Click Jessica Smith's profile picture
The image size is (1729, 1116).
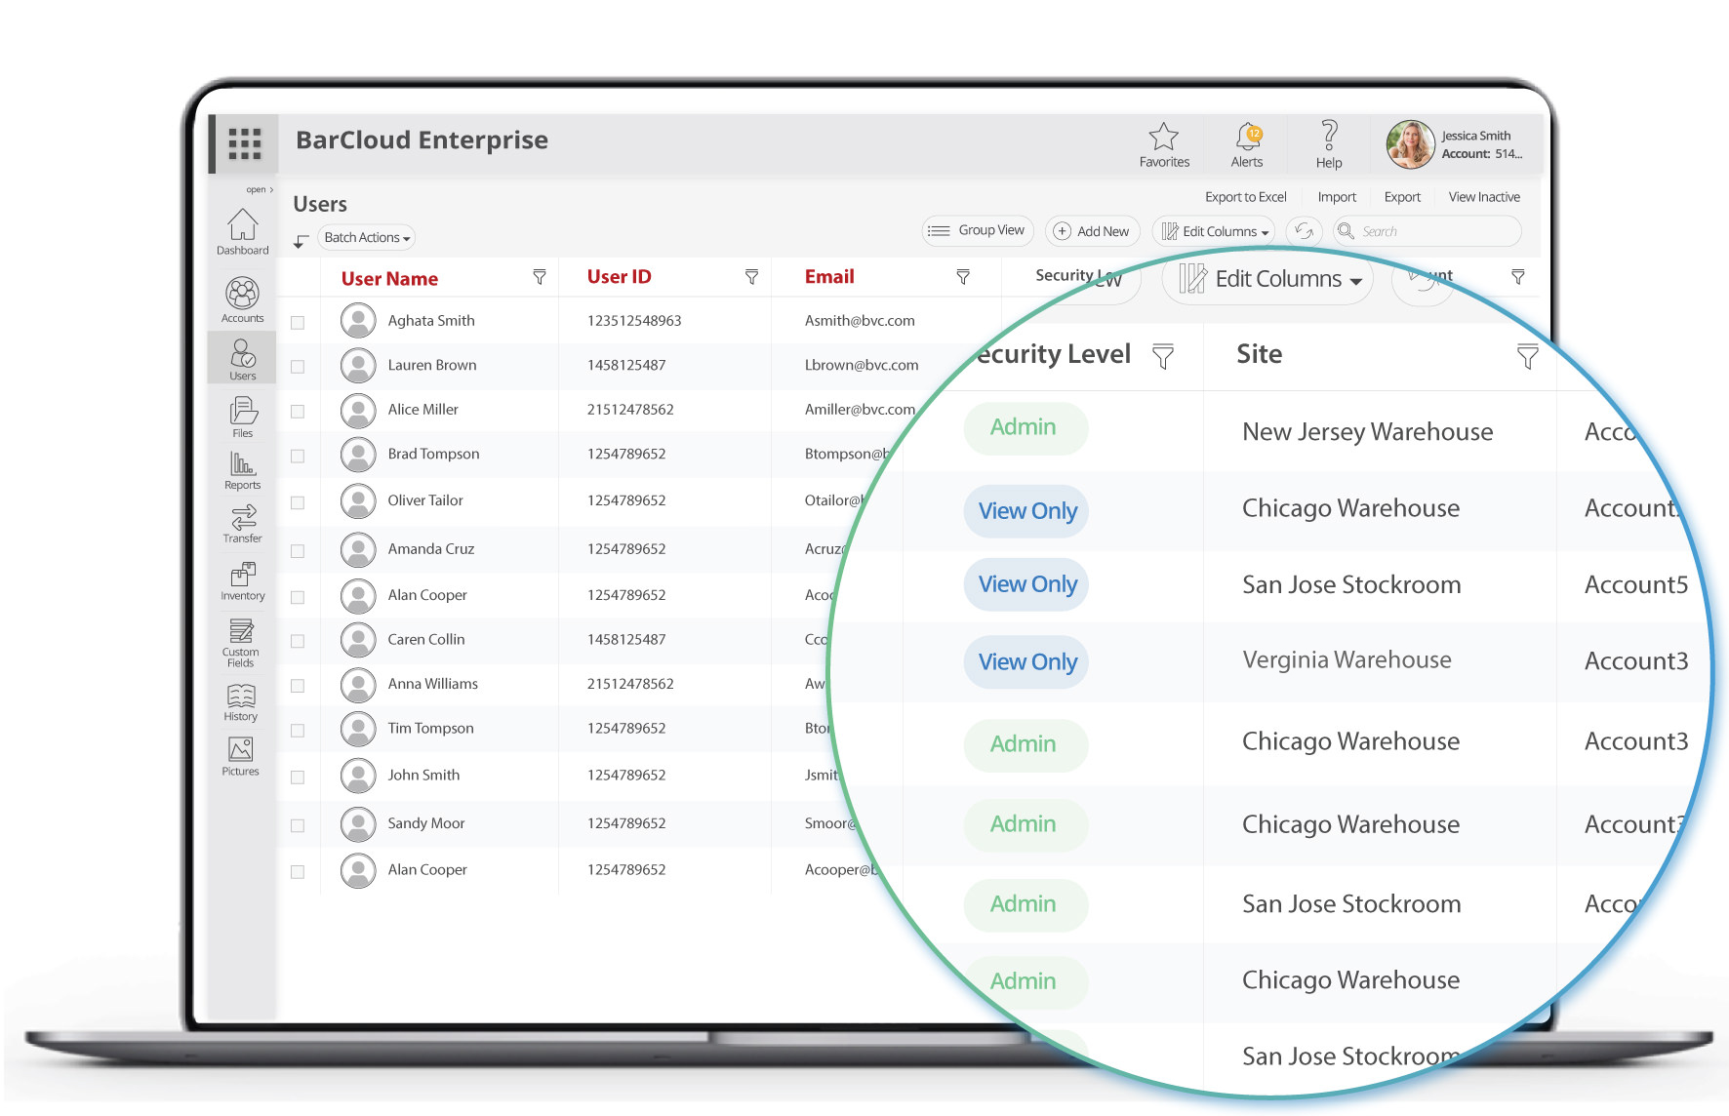point(1410,144)
